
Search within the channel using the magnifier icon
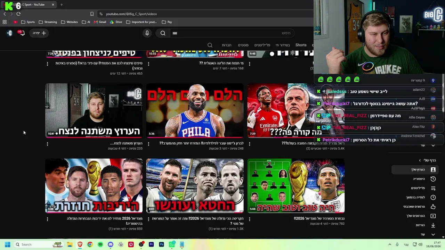(210, 45)
